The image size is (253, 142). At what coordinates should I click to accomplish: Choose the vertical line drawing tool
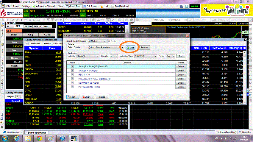coord(21,20)
